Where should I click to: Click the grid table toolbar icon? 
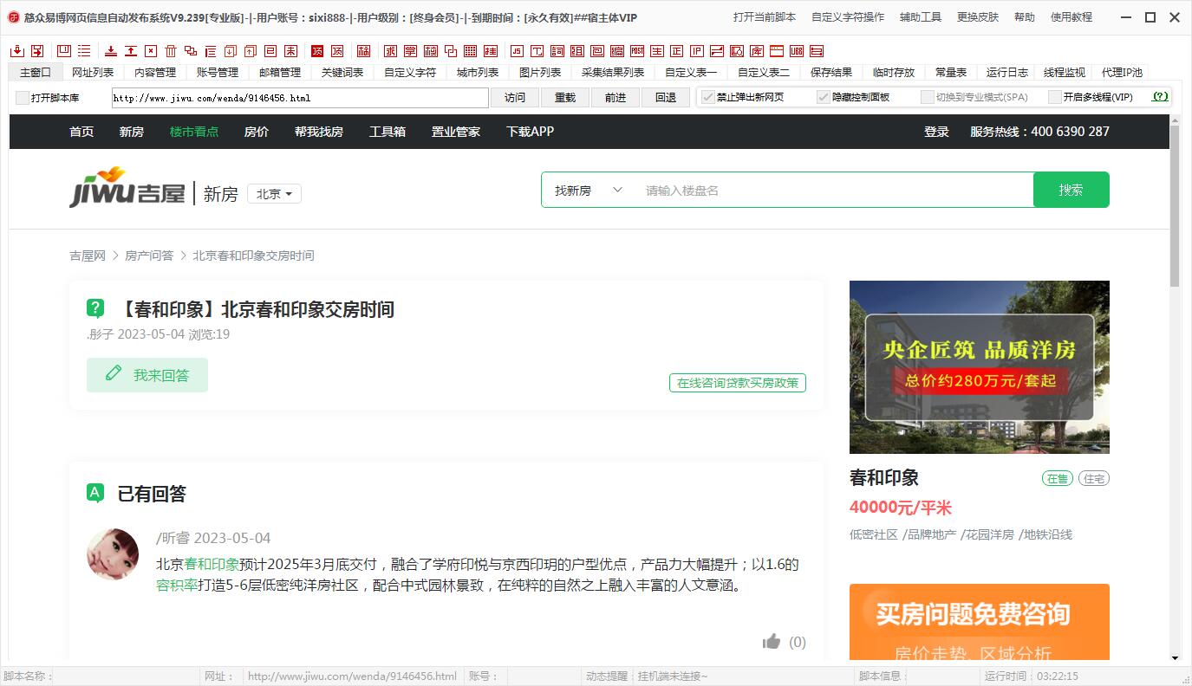pos(470,51)
